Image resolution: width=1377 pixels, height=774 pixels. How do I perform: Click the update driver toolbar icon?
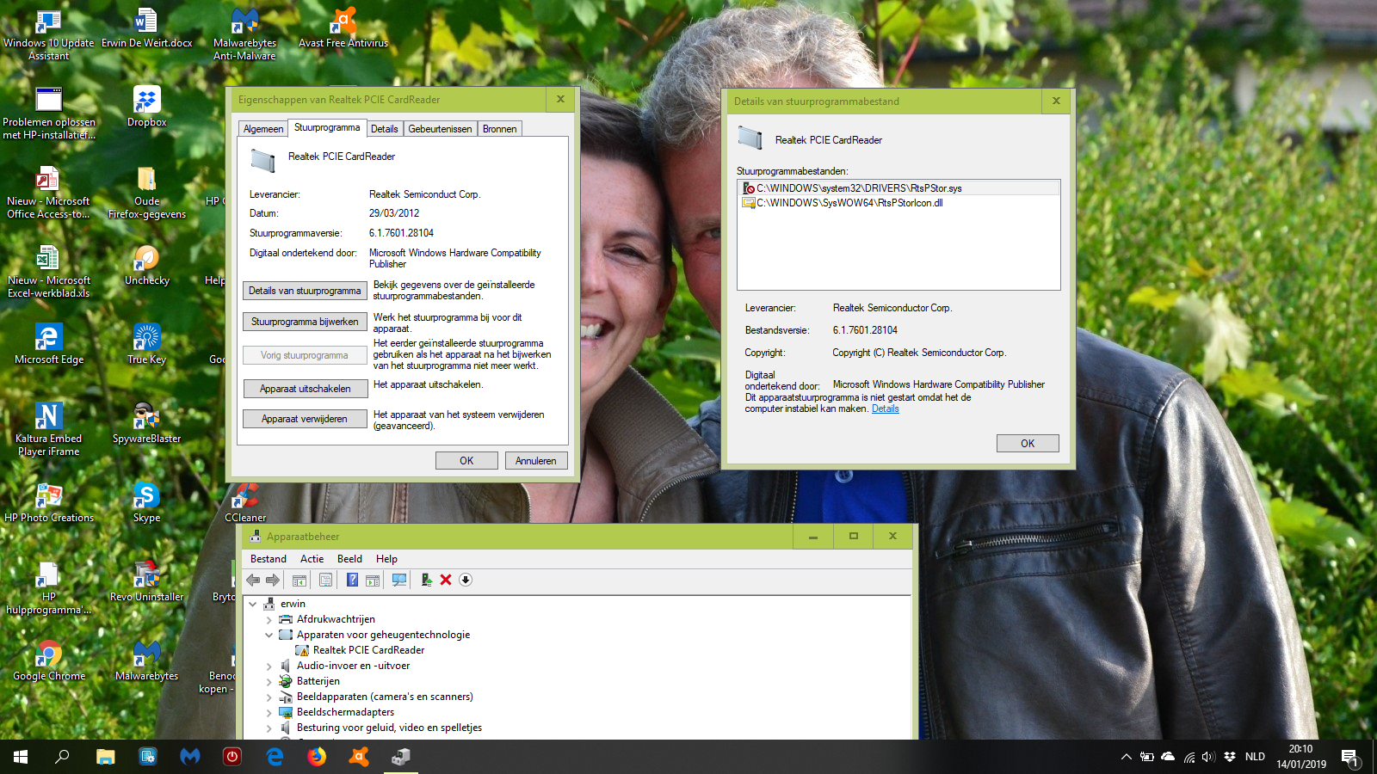[426, 580]
